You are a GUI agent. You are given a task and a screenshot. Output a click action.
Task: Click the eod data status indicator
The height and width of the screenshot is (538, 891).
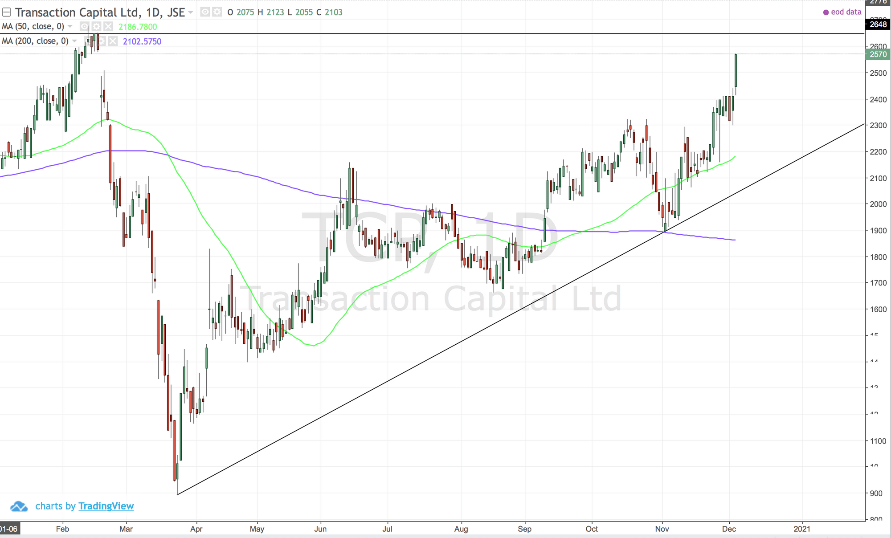pos(842,12)
